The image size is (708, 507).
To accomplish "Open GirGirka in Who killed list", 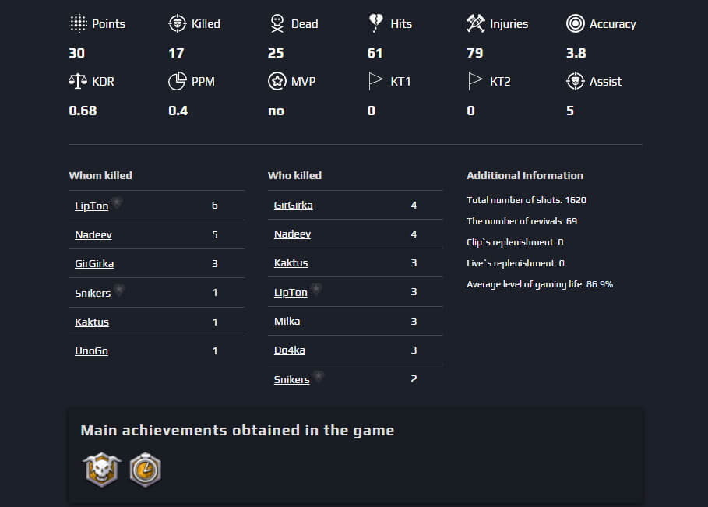I will tap(294, 206).
